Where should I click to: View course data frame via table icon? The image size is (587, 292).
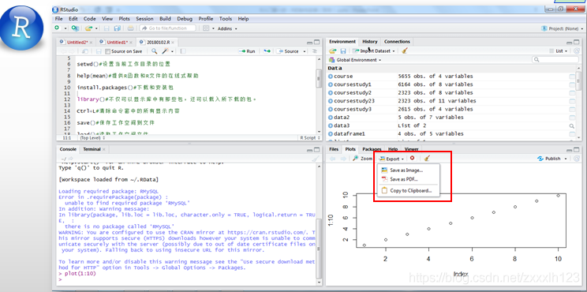[x=572, y=77]
